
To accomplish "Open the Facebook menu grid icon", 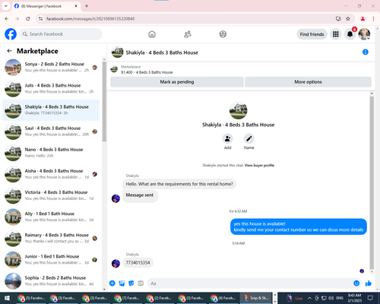I will (336, 34).
